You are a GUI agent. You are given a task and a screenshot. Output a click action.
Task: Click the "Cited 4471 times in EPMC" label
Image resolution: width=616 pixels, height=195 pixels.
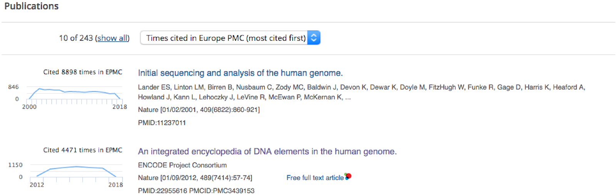[x=82, y=150]
